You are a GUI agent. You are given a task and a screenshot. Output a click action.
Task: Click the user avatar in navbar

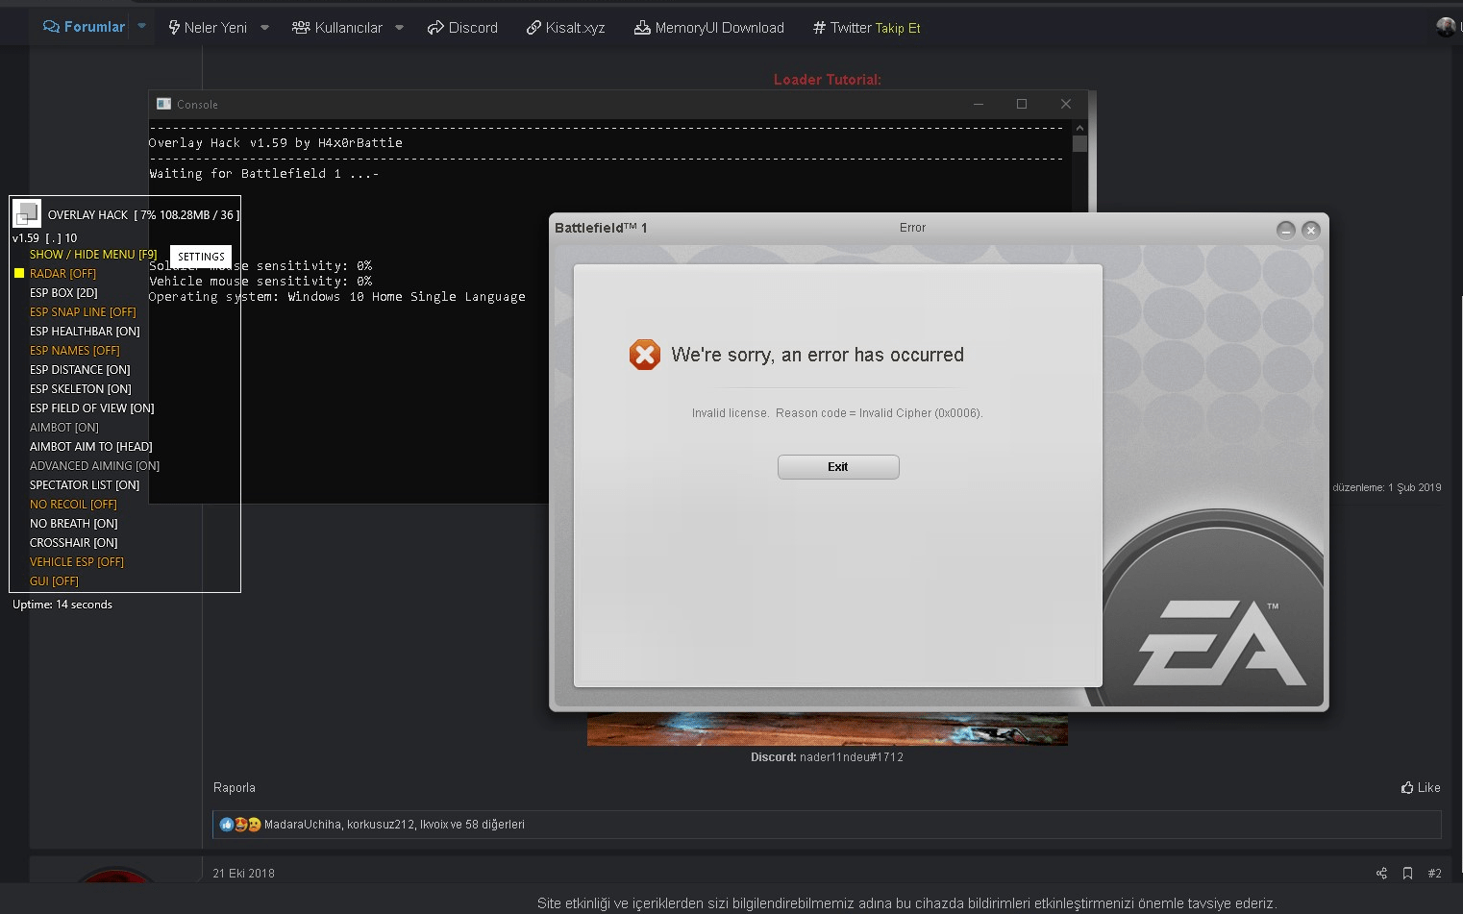coord(1446,27)
